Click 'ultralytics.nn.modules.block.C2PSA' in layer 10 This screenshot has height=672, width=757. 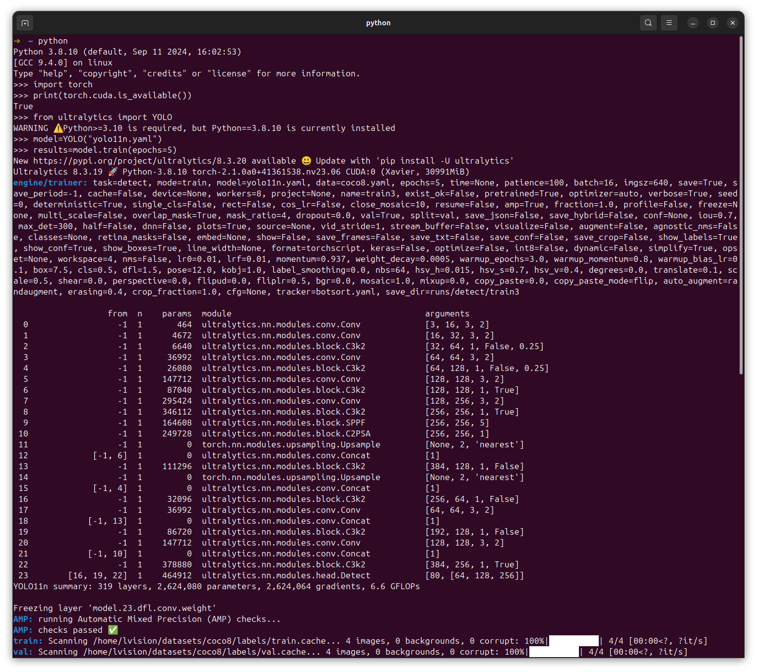(x=286, y=433)
